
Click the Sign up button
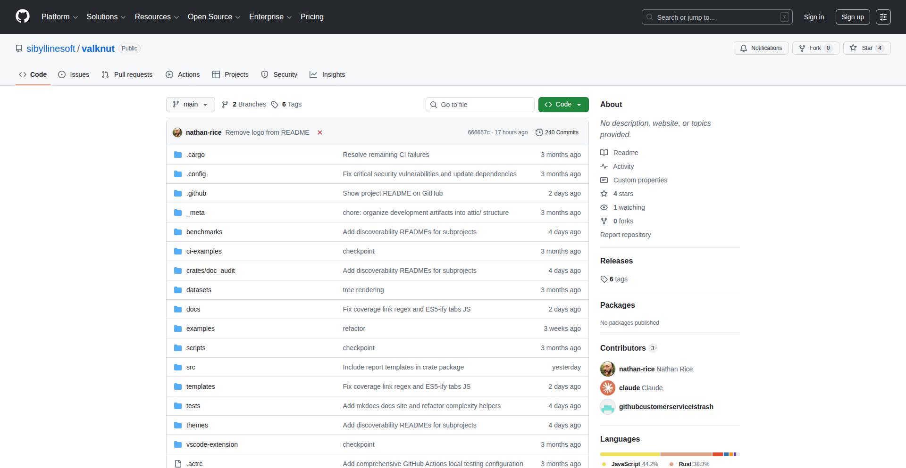point(853,17)
